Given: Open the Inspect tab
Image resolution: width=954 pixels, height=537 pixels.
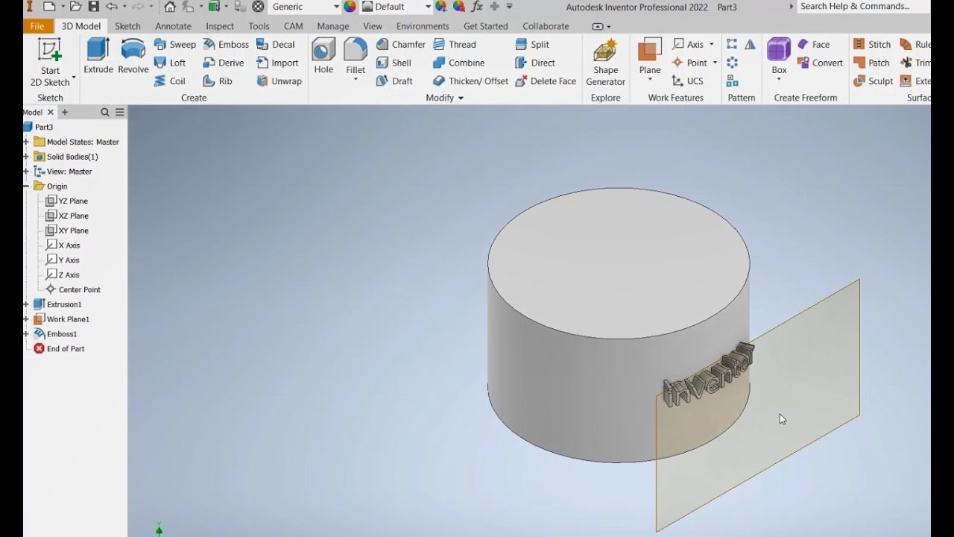Looking at the screenshot, I should point(220,26).
